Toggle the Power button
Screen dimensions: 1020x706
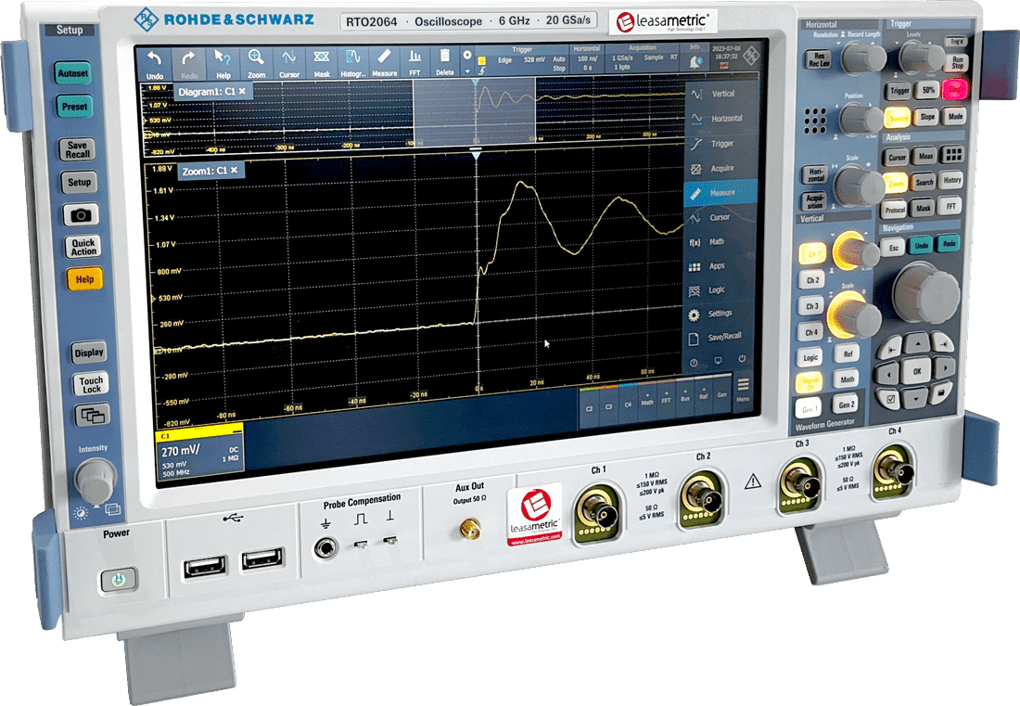[117, 579]
